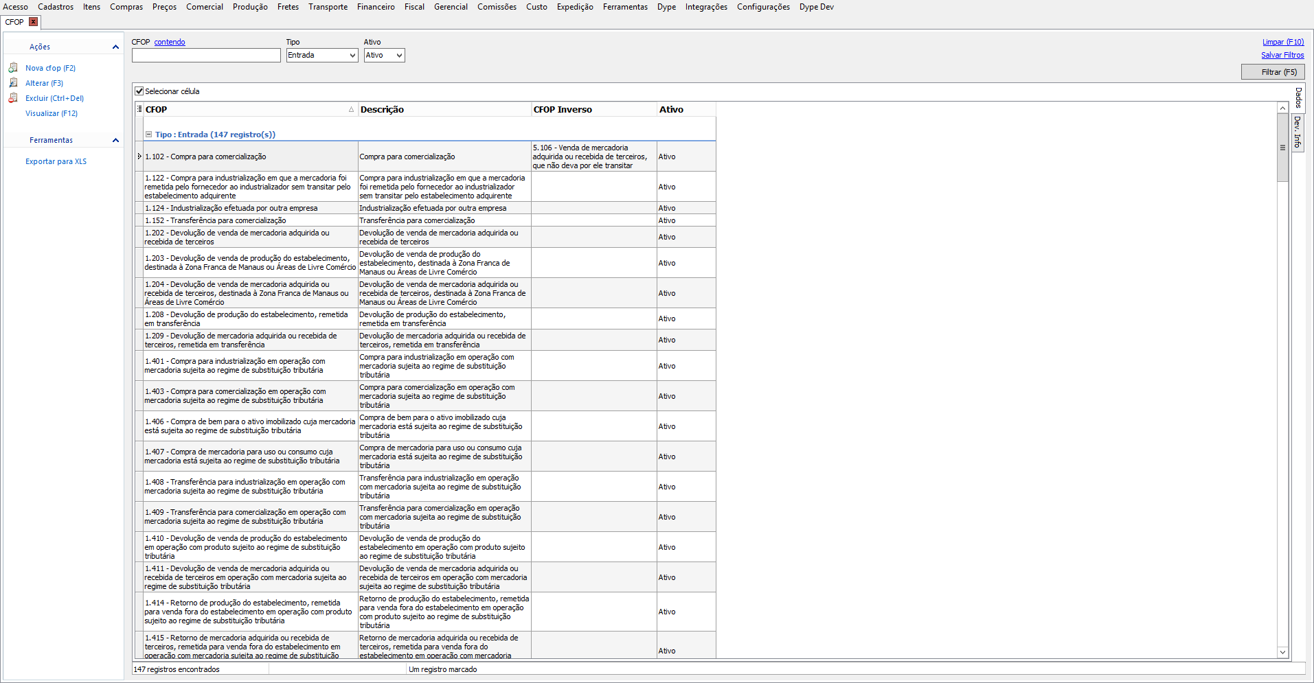
Task: Open the Financeiro menu
Action: pos(376,7)
